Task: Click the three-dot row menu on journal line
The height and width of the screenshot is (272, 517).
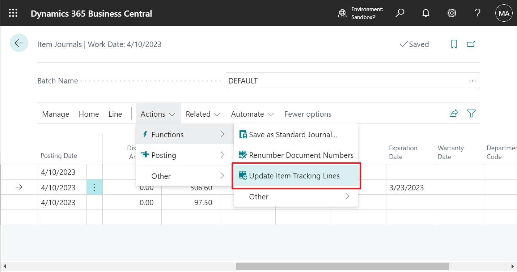Action: click(x=94, y=187)
